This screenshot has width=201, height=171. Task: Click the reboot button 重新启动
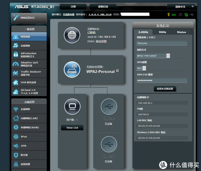coord(103,7)
